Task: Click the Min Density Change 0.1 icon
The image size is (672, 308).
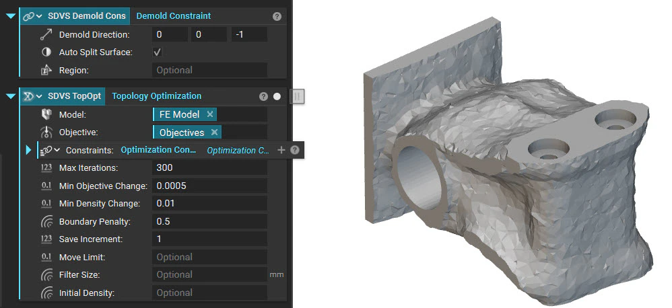Action: (x=46, y=203)
